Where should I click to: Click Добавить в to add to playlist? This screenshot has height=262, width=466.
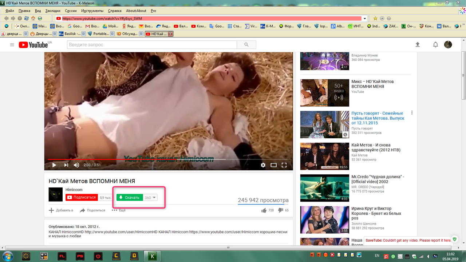[61, 210]
